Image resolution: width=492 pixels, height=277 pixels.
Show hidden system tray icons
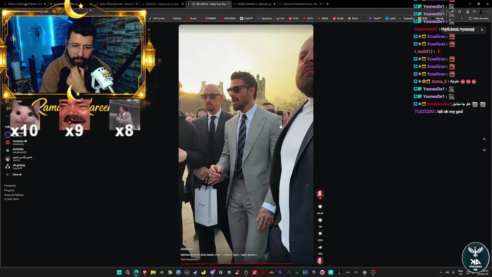click(x=441, y=272)
